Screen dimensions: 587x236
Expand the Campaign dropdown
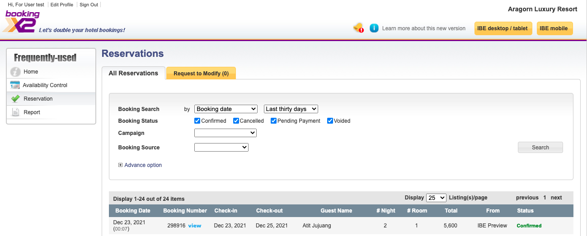[225, 133]
